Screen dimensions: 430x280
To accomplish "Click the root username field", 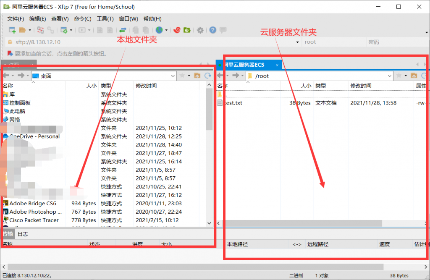I will click(334, 42).
